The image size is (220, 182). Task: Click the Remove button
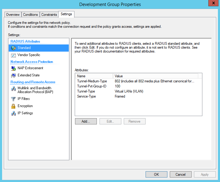point(135,121)
